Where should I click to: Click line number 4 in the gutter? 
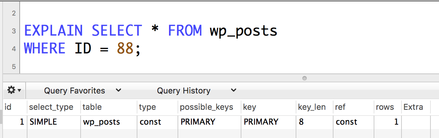pyautogui.click(x=14, y=49)
